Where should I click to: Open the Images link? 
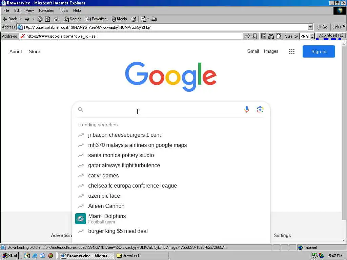(x=271, y=51)
